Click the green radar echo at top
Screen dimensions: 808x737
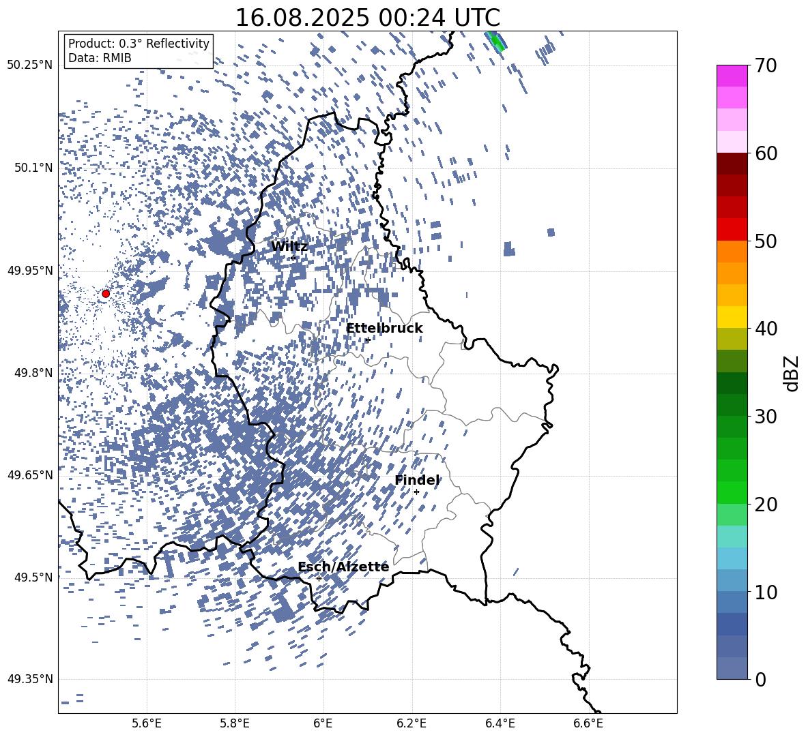tap(496, 41)
